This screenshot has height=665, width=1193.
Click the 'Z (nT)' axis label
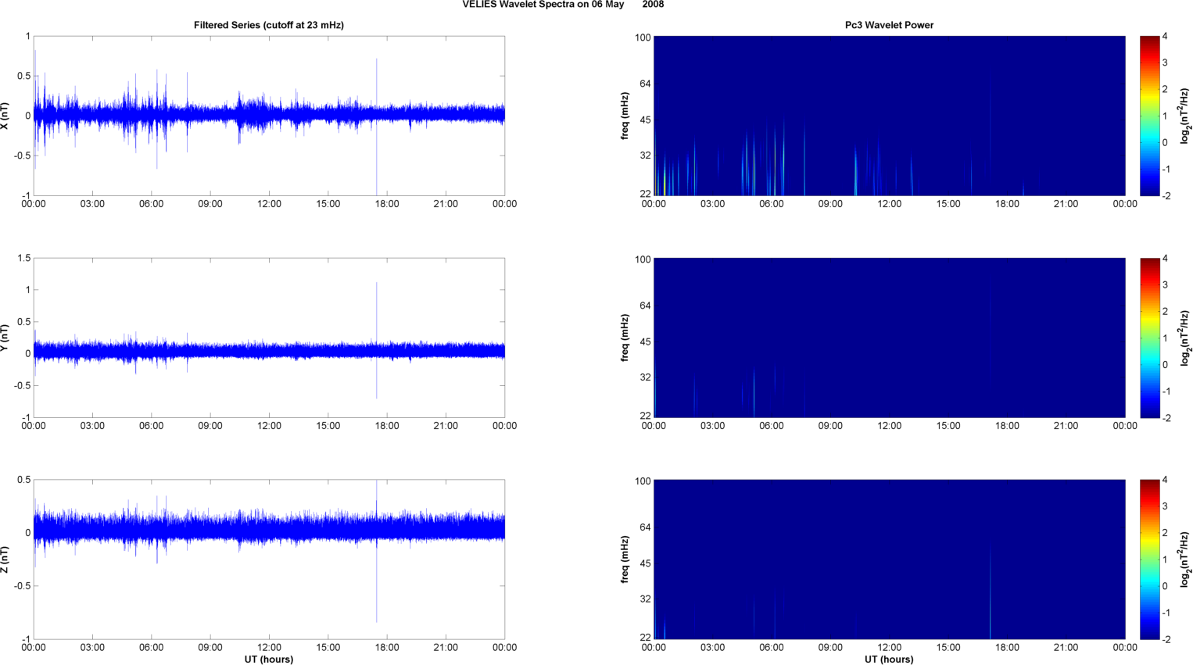click(x=5, y=560)
